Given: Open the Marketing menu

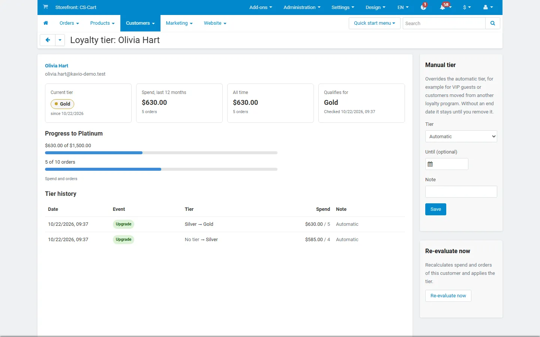Looking at the screenshot, I should point(179,23).
